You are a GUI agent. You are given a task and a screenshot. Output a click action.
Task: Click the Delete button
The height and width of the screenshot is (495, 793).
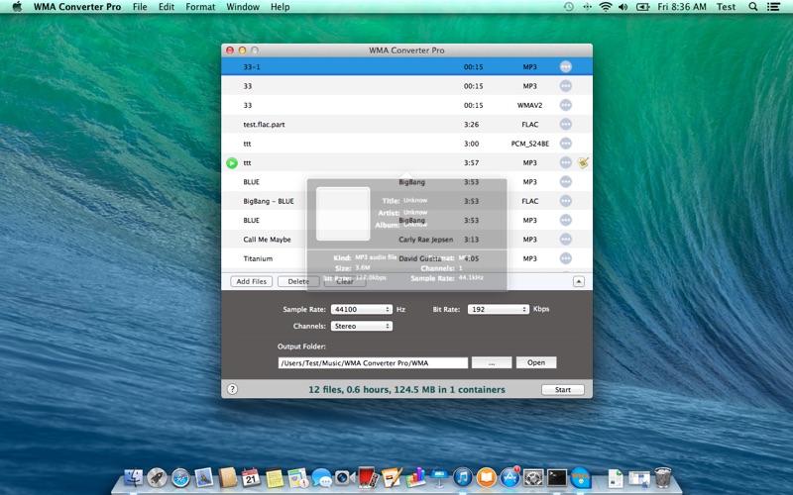coord(298,281)
